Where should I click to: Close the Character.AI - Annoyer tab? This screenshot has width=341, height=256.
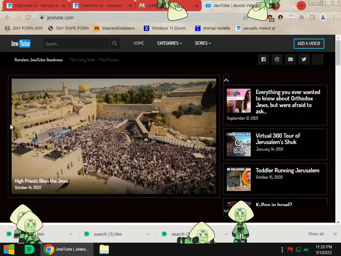pyautogui.click(x=130, y=6)
